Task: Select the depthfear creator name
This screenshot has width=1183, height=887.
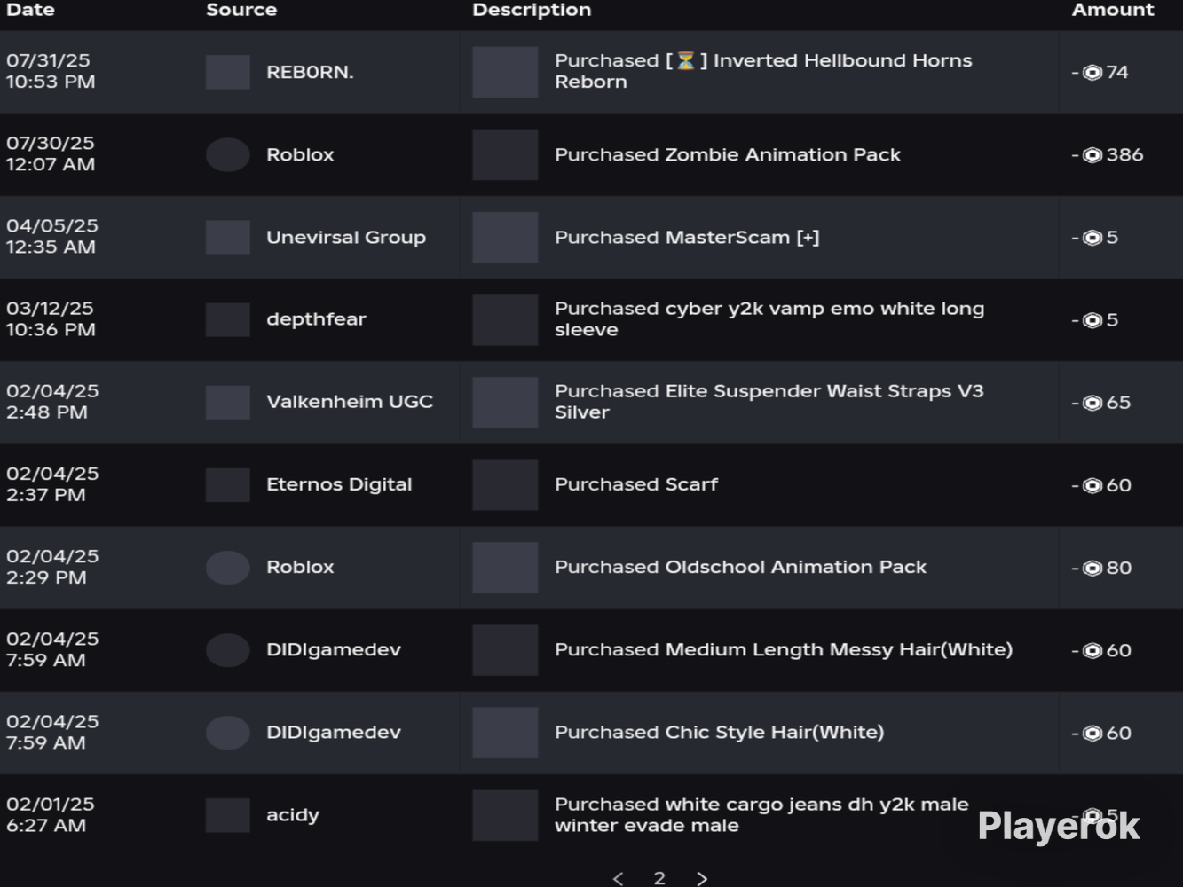Action: pyautogui.click(x=316, y=319)
